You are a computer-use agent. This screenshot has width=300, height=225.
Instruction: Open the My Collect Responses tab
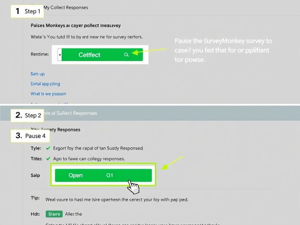(x=66, y=7)
